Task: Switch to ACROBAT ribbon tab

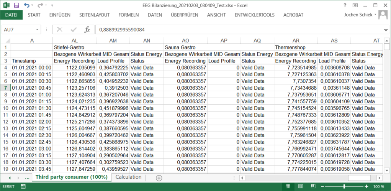Action: point(293,15)
